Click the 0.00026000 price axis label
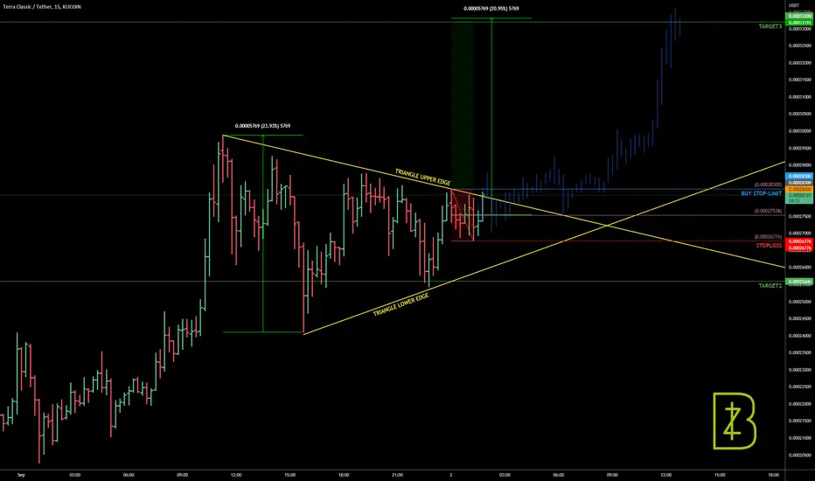815x481 pixels. tap(800, 268)
